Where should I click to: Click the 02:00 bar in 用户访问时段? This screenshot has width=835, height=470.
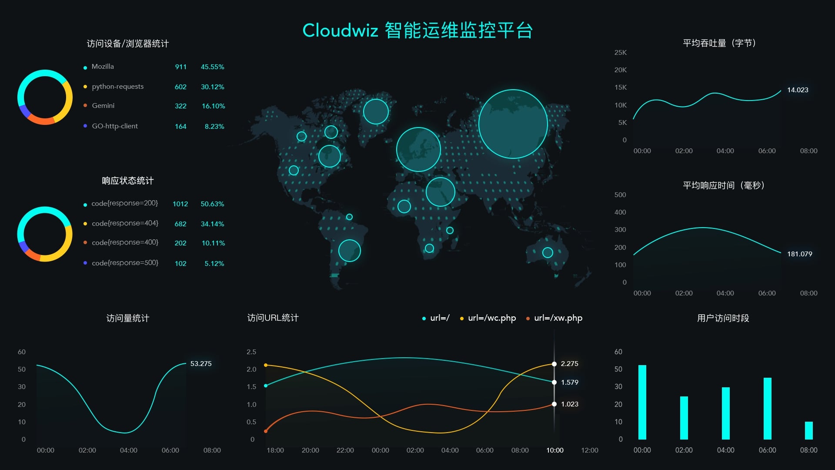tap(684, 418)
